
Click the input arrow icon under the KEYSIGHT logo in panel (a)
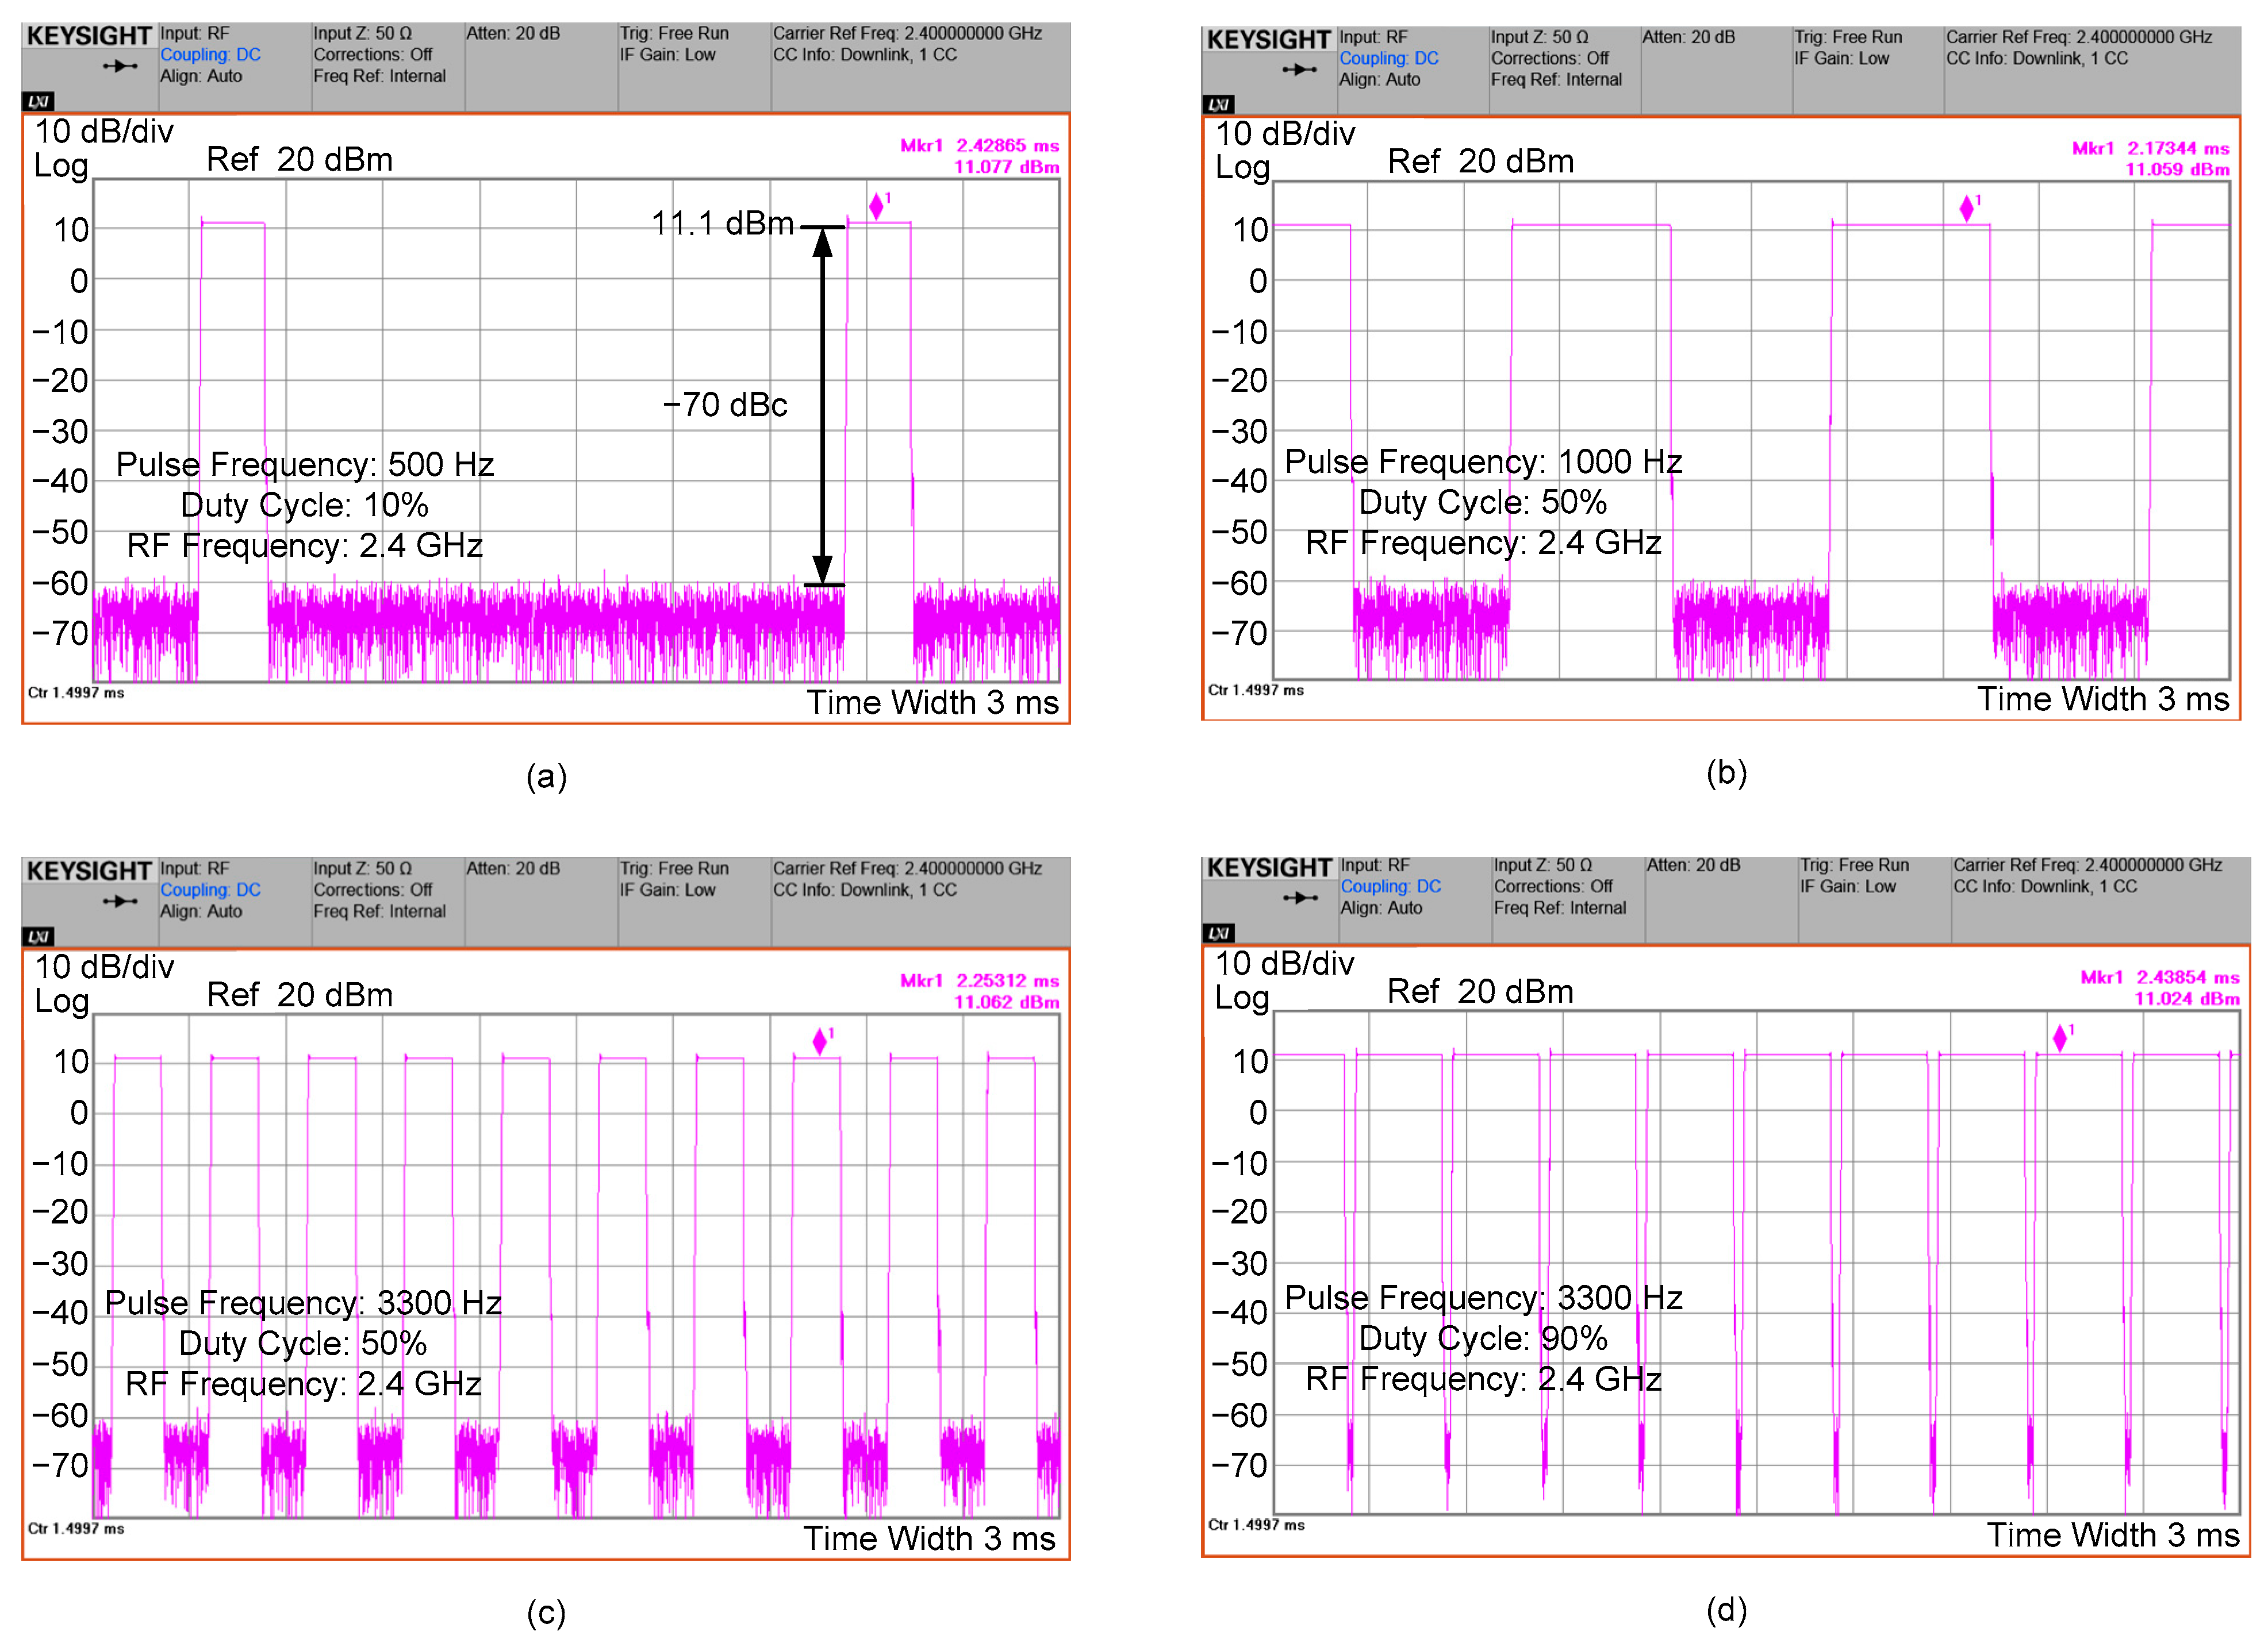coord(120,67)
